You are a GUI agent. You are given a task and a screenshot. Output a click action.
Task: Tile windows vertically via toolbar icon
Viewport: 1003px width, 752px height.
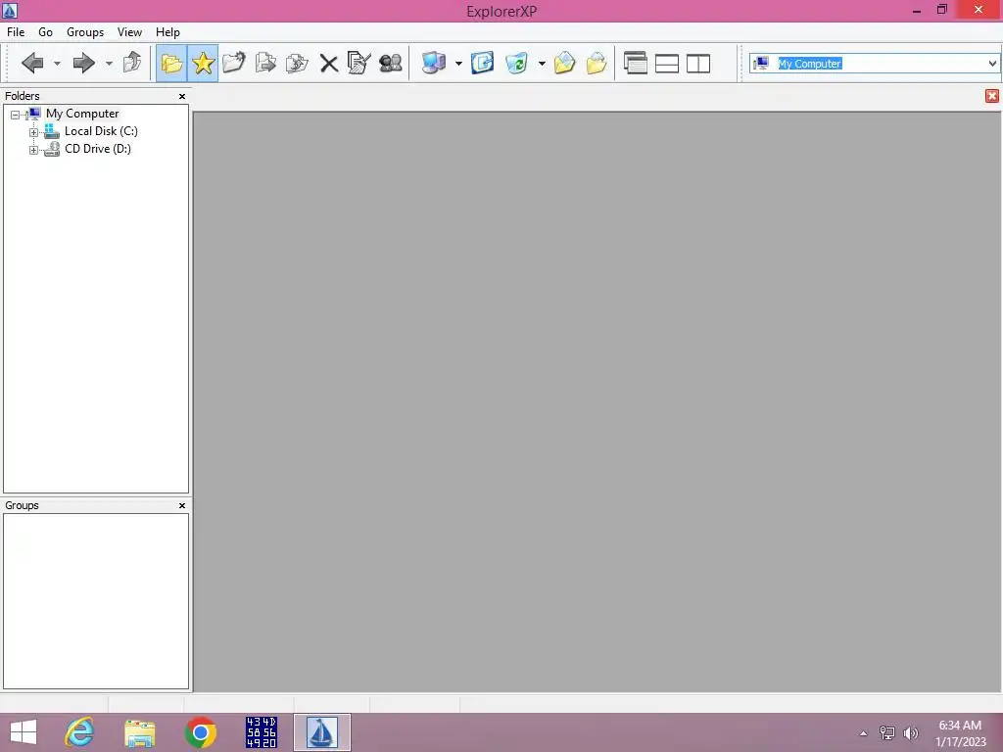tap(698, 64)
